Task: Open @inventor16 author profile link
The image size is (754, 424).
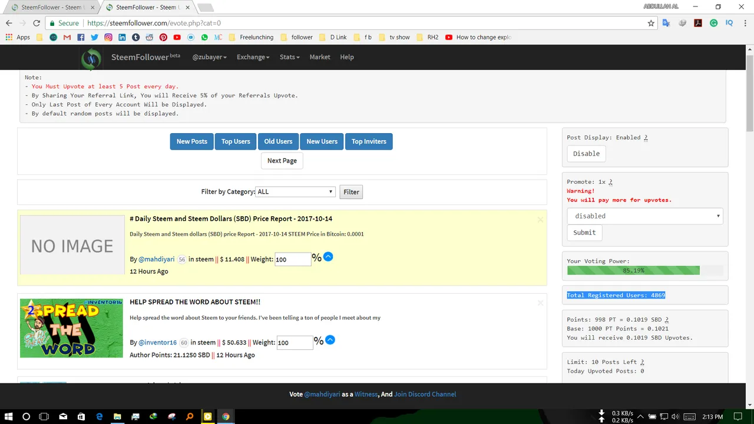Action: (158, 343)
